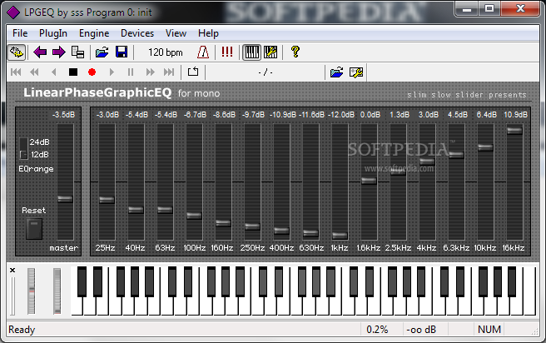This screenshot has height=343, width=546.
Task: Click the master gain slider handle
Action: [65, 199]
